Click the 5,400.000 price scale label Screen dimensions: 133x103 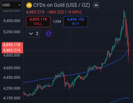pos(12,21)
